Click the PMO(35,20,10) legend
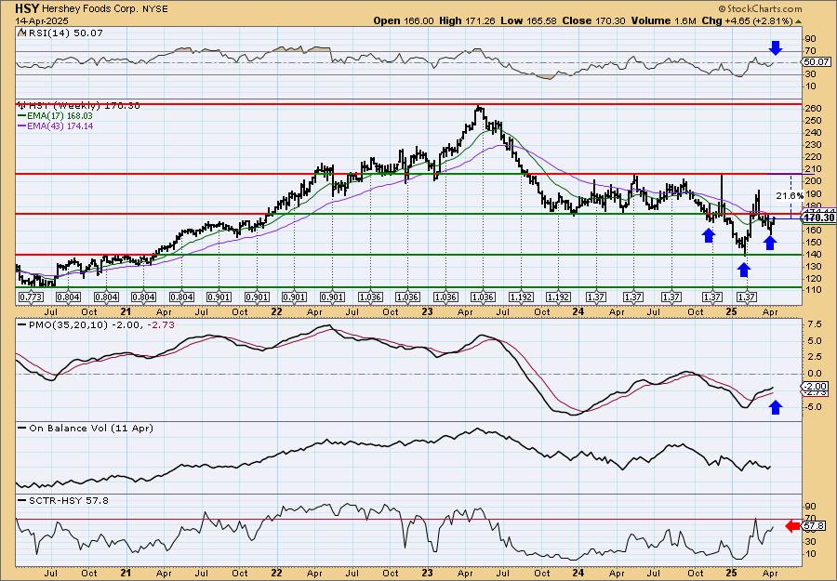Screen dimensions: 837x581 [96, 325]
